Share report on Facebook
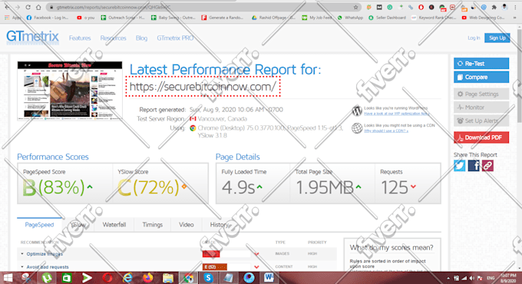Screen dimensions: 522x284 474,166
